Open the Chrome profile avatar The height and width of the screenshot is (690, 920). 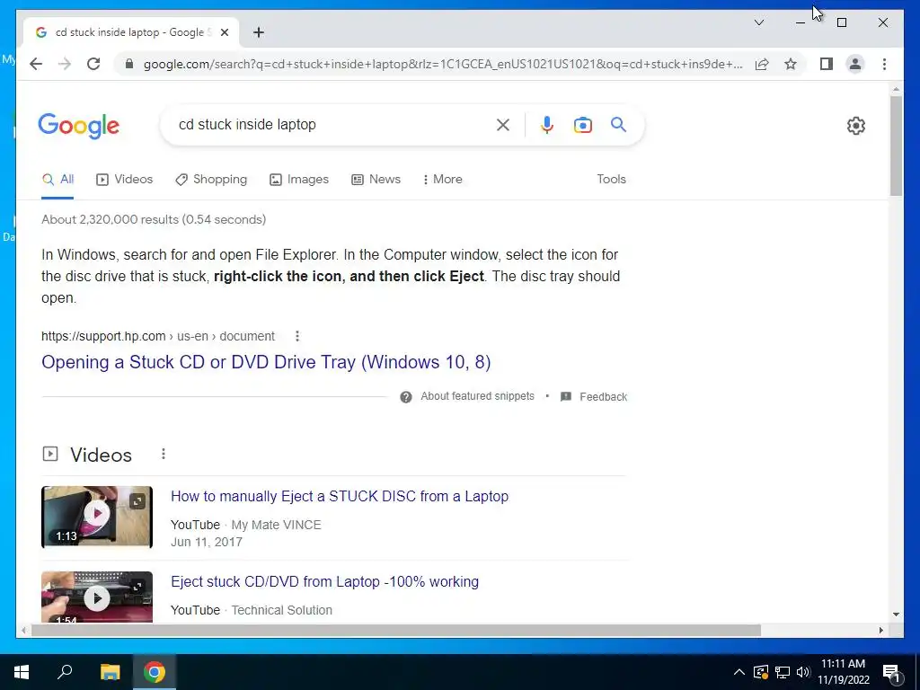pos(855,64)
